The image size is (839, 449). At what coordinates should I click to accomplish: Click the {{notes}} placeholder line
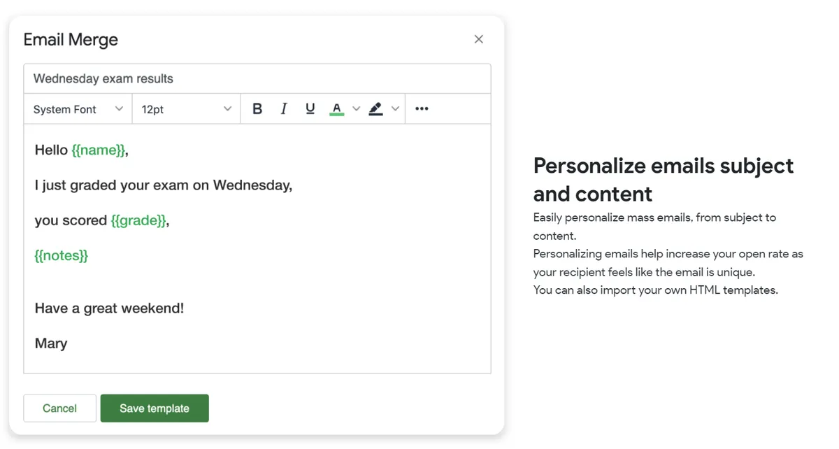click(x=62, y=256)
